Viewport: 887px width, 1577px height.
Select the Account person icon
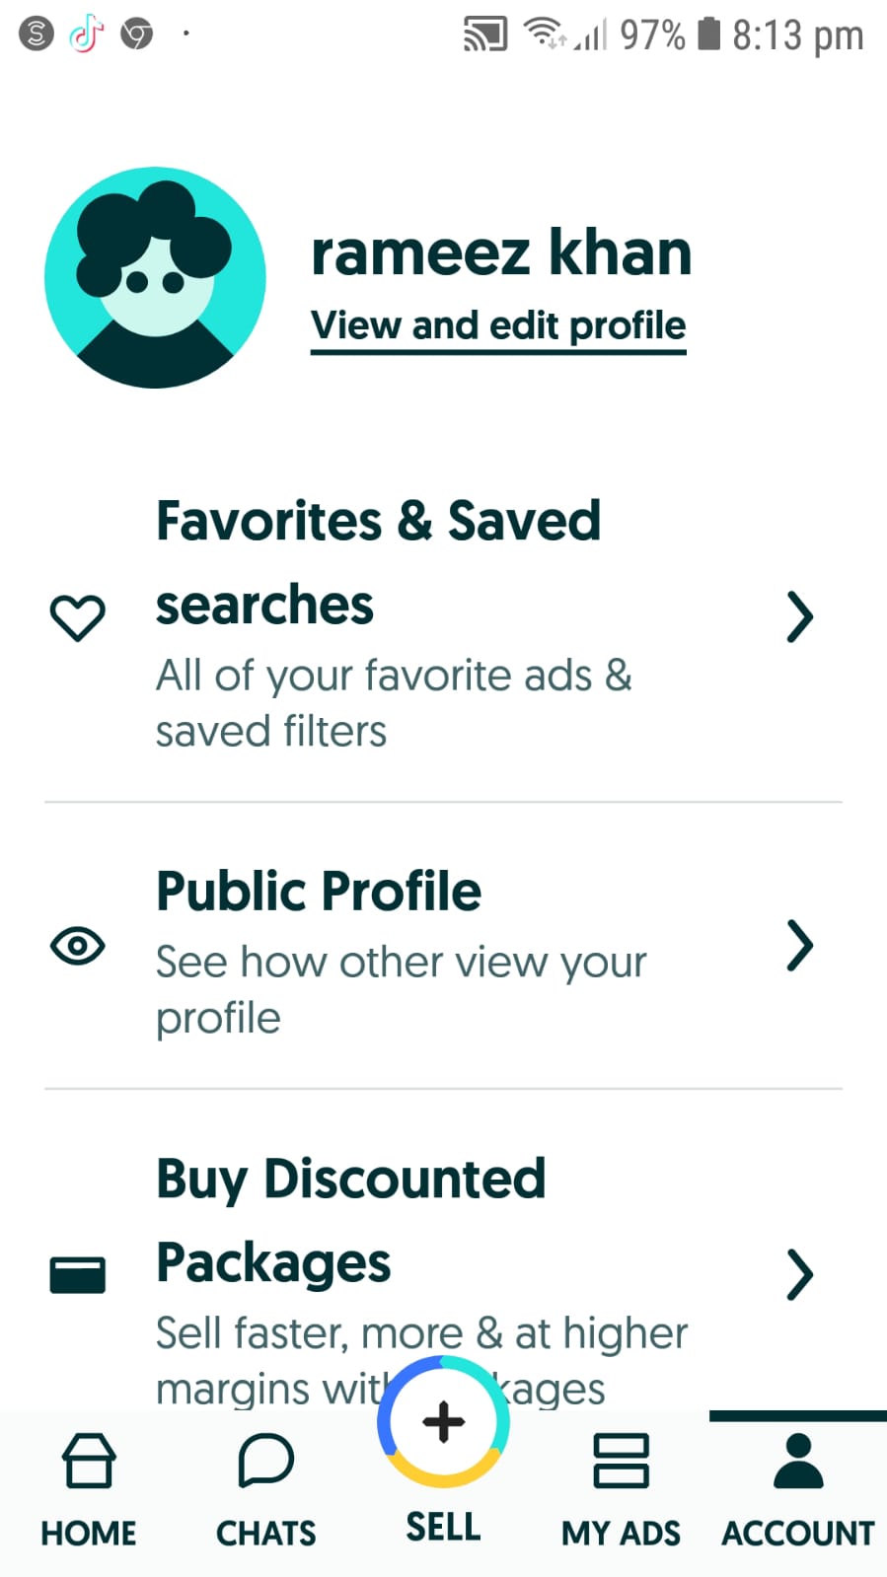click(x=798, y=1461)
